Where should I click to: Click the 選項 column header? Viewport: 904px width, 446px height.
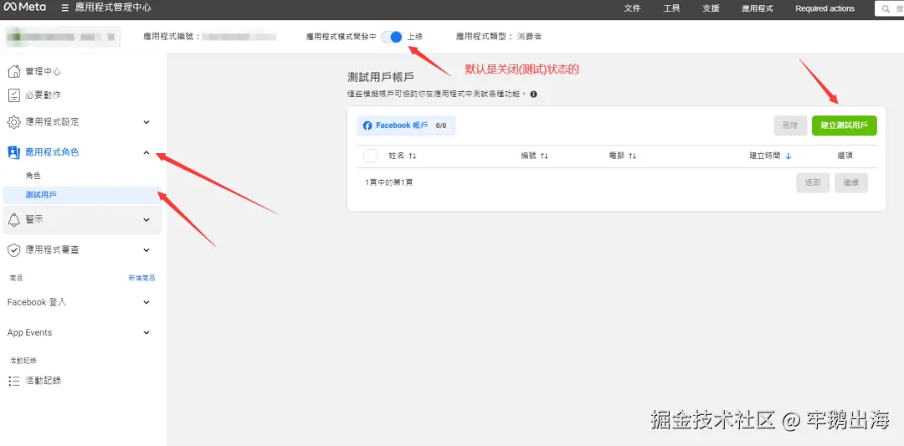pos(845,156)
